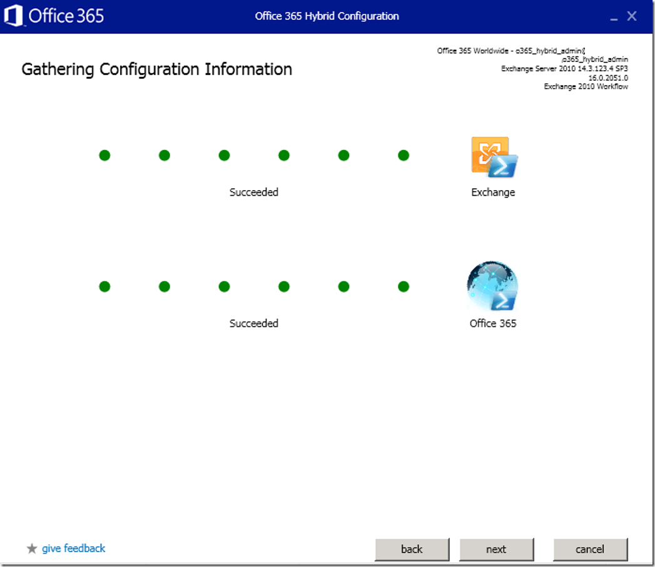
Task: Click the Gathering Configuration Information heading
Action: point(156,69)
